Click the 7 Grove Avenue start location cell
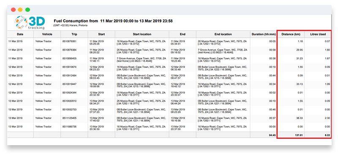 tap(142, 59)
